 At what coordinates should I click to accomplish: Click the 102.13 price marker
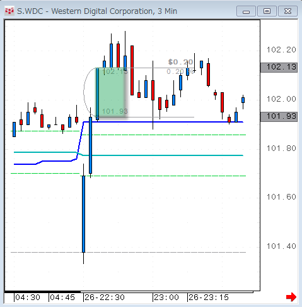[279, 67]
